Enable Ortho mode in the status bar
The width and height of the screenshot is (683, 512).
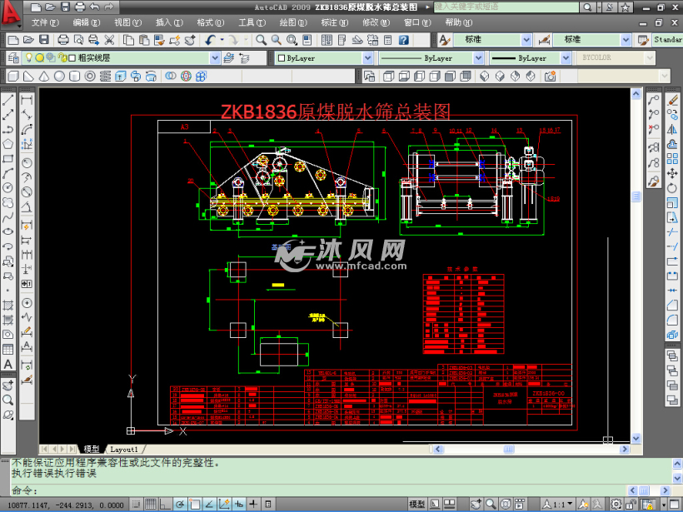(165, 504)
